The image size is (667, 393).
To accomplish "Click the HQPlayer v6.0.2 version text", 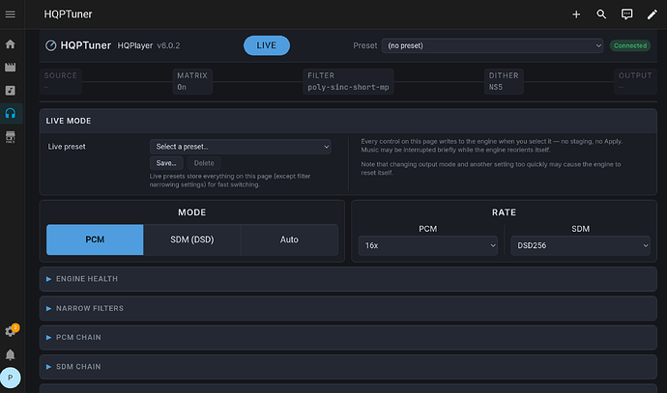I will point(149,45).
